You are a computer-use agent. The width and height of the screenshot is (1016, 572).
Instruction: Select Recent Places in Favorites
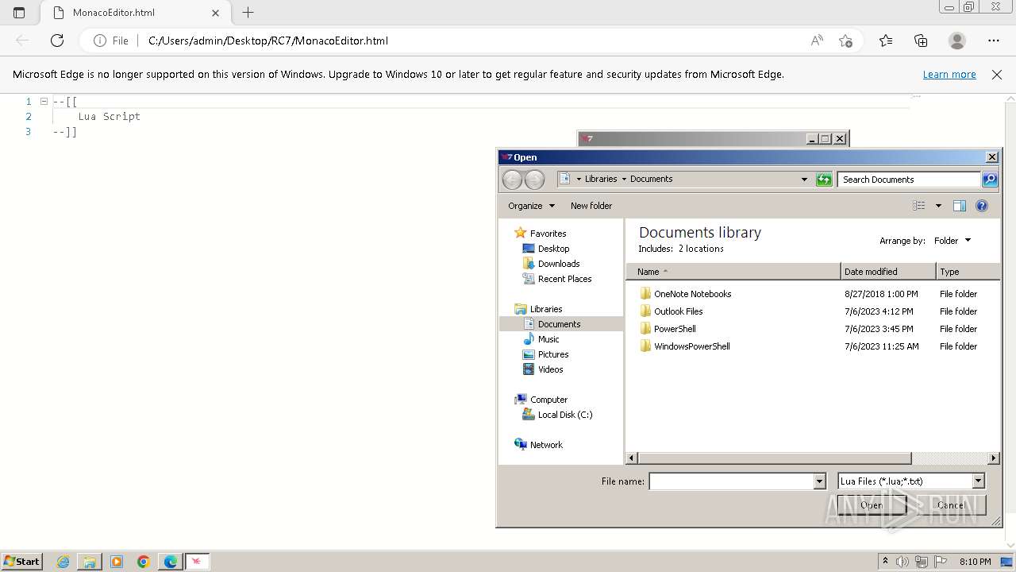pyautogui.click(x=564, y=279)
